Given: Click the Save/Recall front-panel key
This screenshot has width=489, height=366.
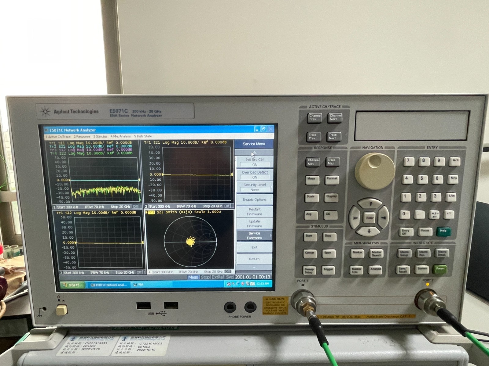Looking at the screenshot, I should [x=403, y=270].
